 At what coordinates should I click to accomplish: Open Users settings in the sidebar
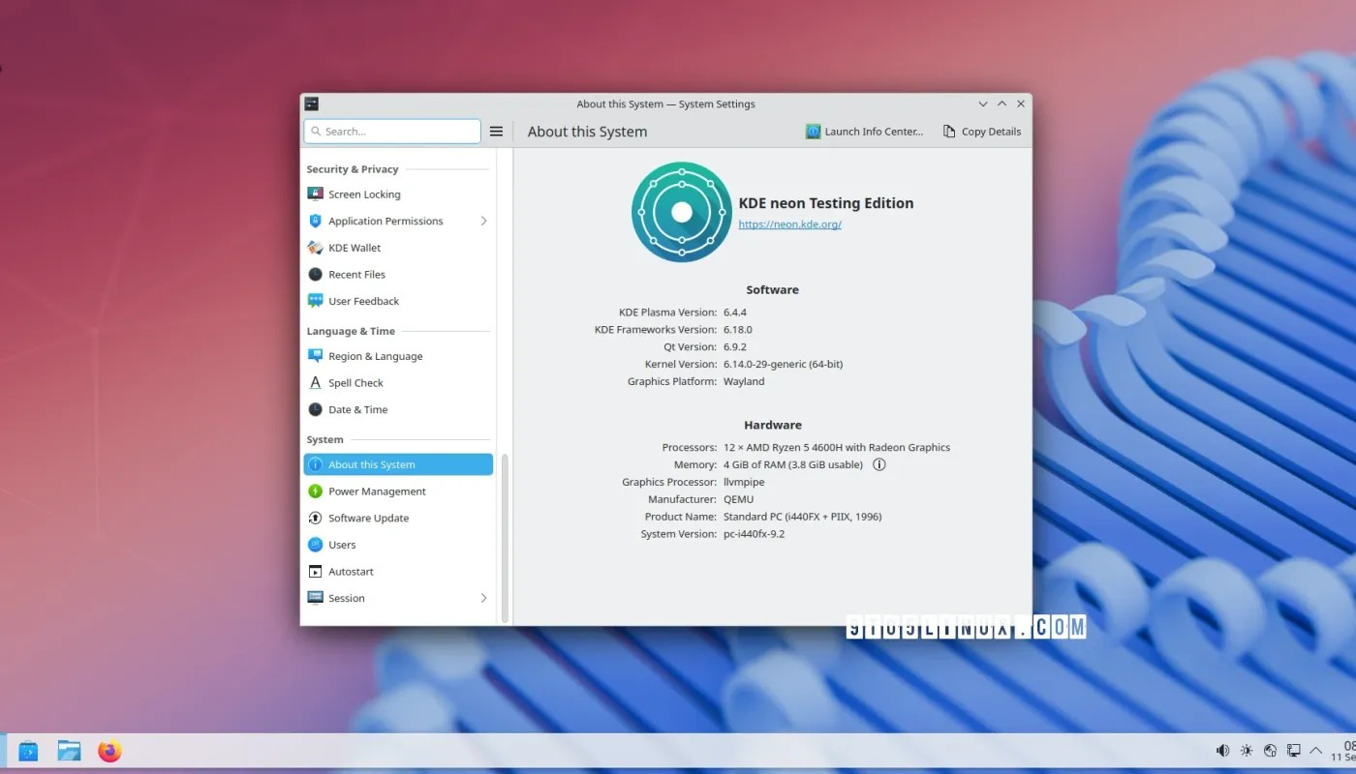(343, 544)
